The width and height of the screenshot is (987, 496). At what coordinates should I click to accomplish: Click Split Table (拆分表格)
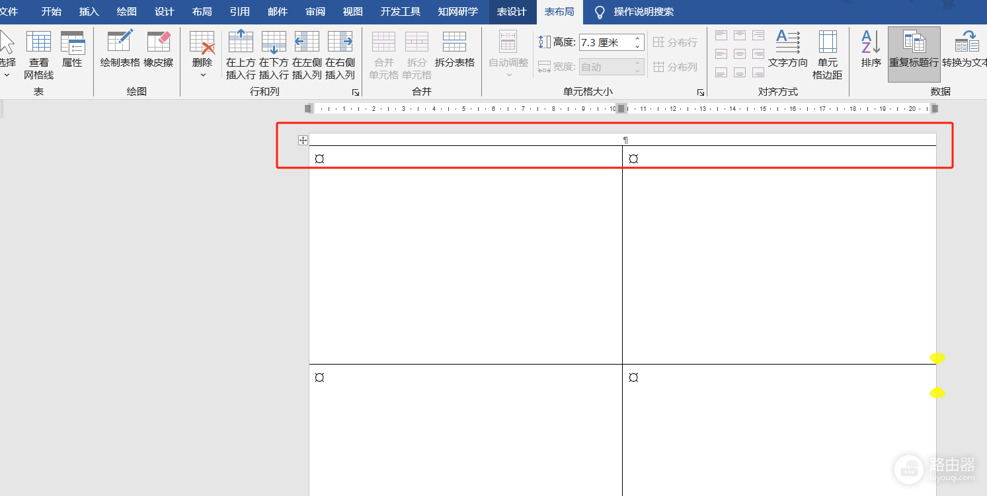455,50
